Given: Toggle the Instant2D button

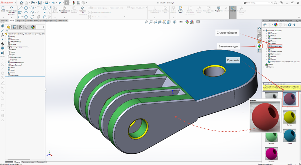Looking at the screenshot, I should 233,9.
